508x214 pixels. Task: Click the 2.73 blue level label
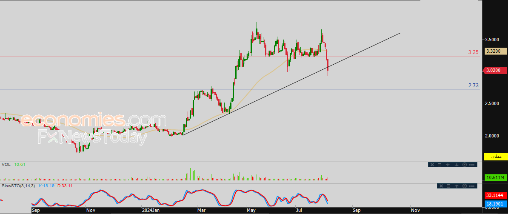point(474,86)
